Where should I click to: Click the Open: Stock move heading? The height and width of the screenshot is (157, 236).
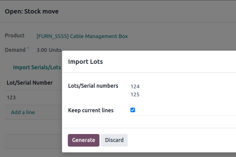pyautogui.click(x=32, y=11)
